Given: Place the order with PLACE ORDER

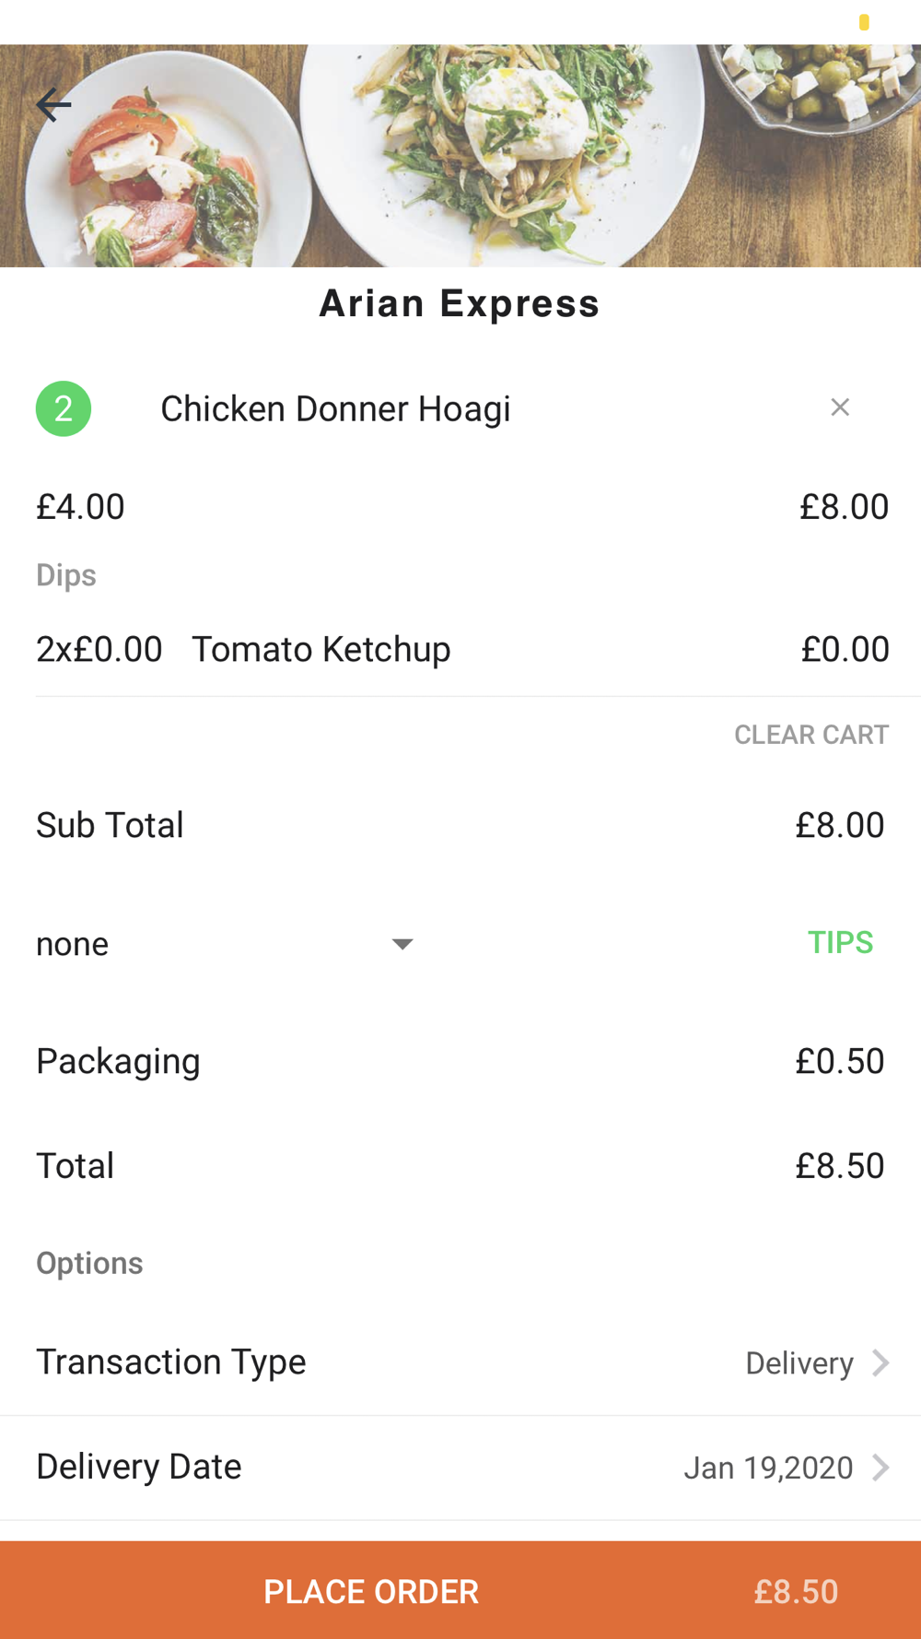Looking at the screenshot, I should 371,1591.
